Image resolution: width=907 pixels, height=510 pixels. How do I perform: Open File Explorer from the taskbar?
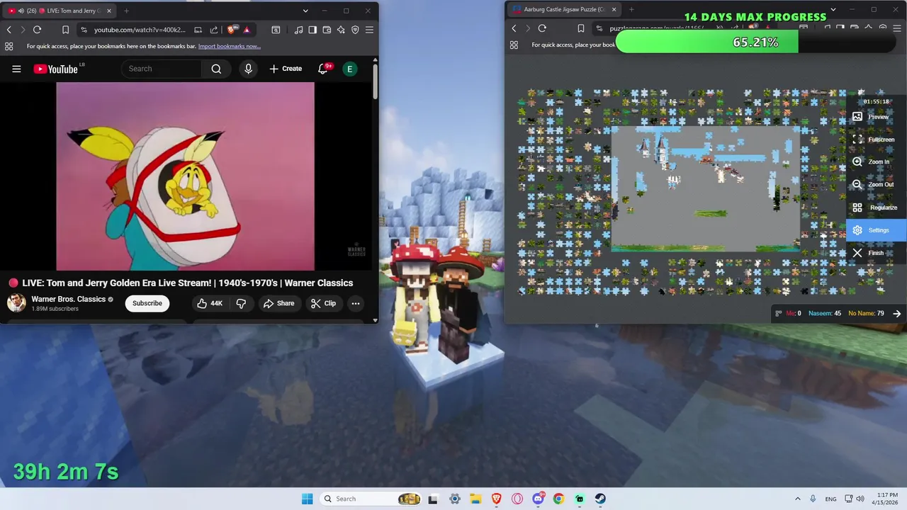475,499
